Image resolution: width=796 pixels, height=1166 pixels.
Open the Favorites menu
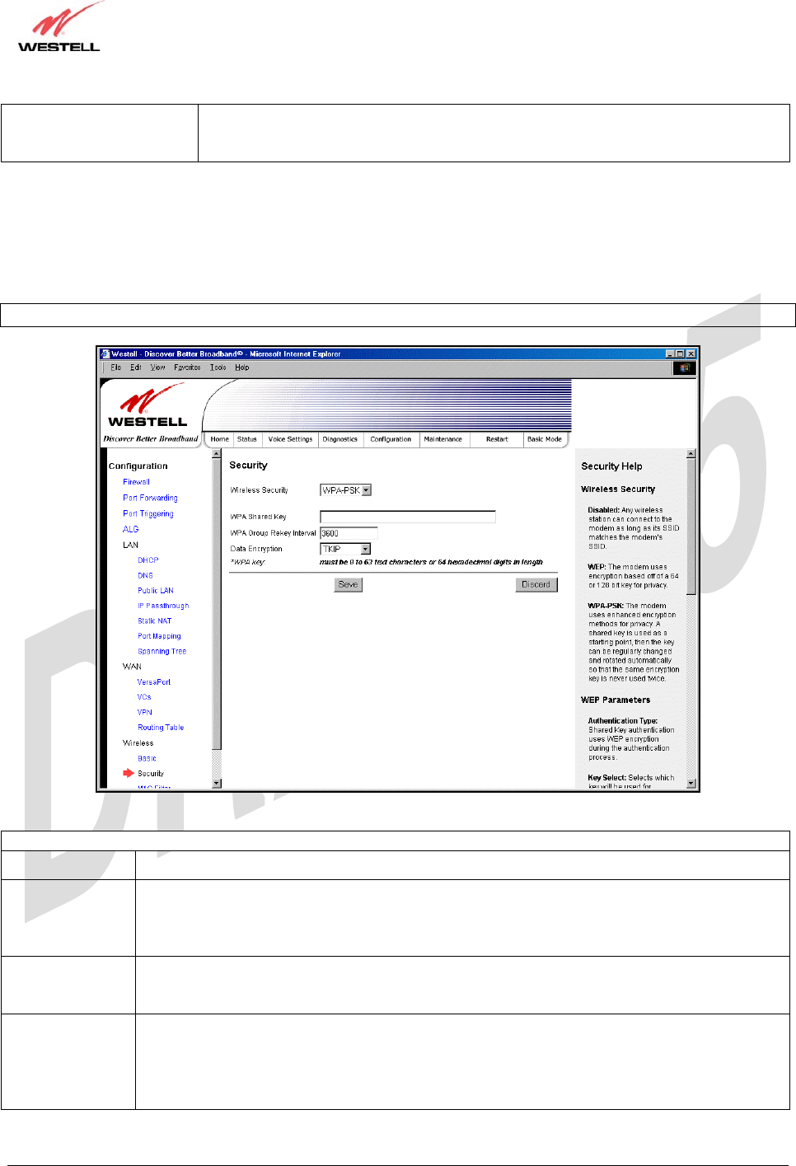187,368
